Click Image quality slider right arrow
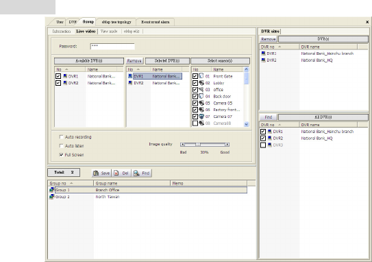 coord(227,145)
